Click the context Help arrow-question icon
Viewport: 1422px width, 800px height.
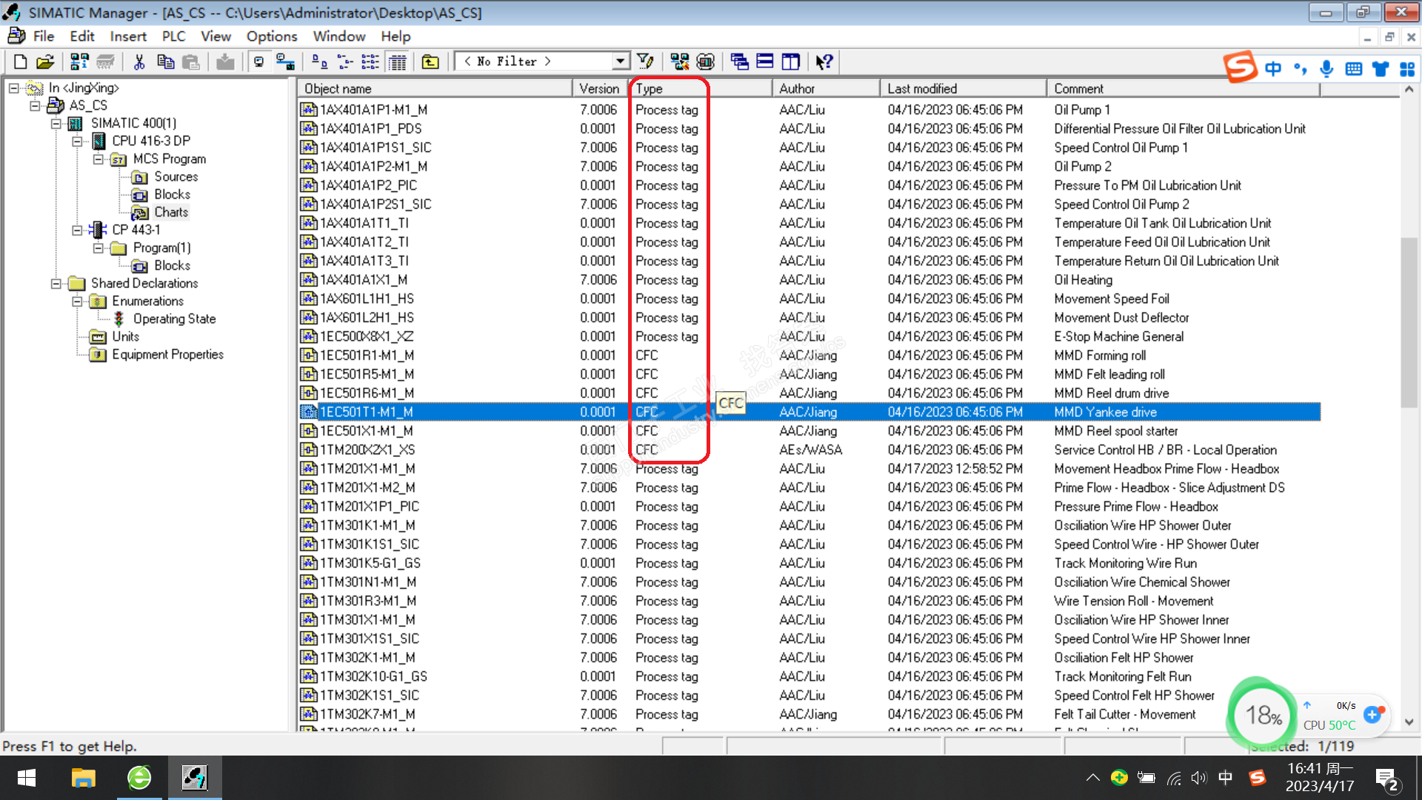coord(824,61)
